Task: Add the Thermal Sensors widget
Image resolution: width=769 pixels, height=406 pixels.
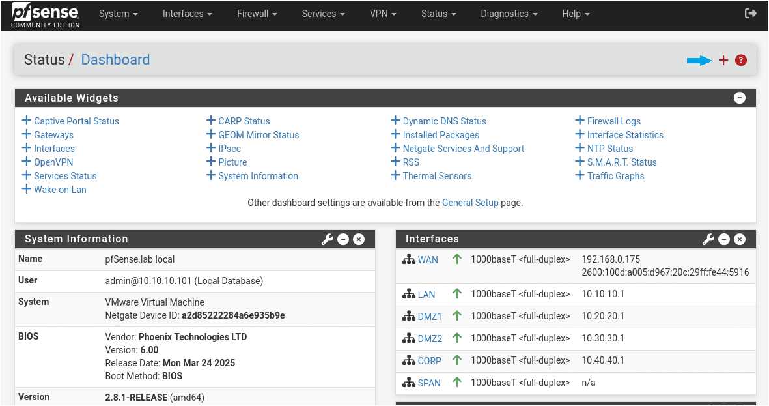Action: (431, 176)
